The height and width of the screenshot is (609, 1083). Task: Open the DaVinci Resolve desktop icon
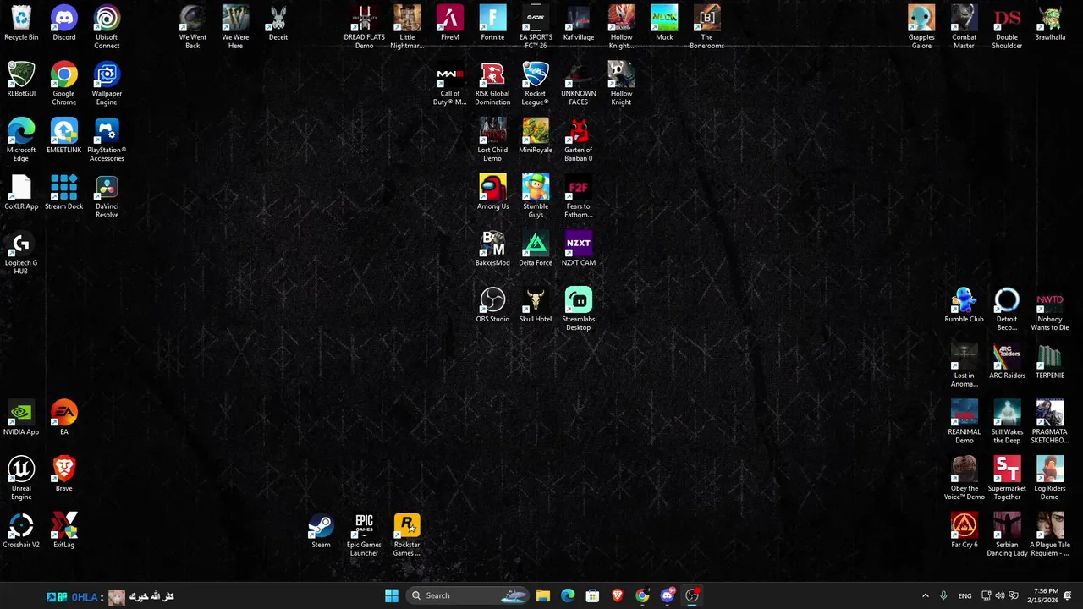[107, 197]
